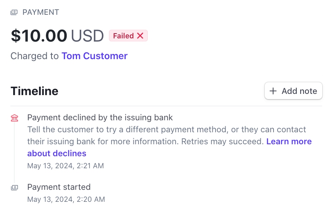Viewport: 333px width, 215px height.
Task: Click the 'Charged to' text
Action: [x=34, y=56]
